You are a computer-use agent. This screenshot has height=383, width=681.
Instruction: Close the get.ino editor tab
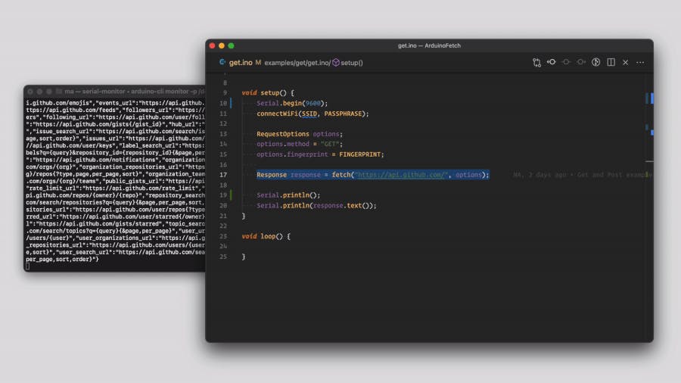click(626, 63)
